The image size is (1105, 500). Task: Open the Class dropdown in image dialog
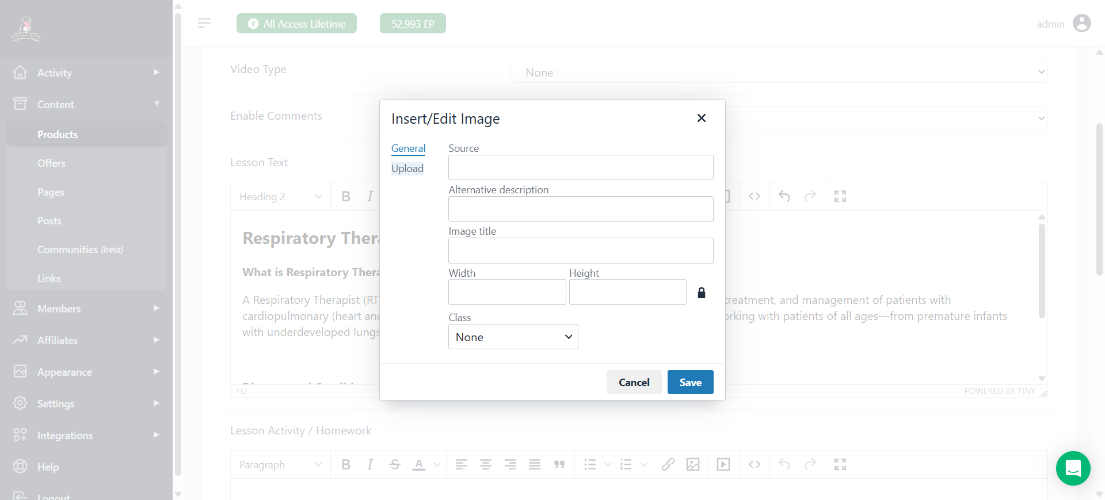513,337
